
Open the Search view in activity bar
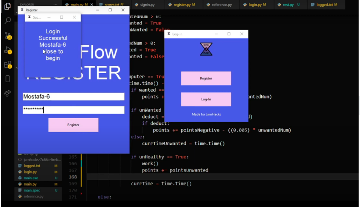(x=8, y=20)
